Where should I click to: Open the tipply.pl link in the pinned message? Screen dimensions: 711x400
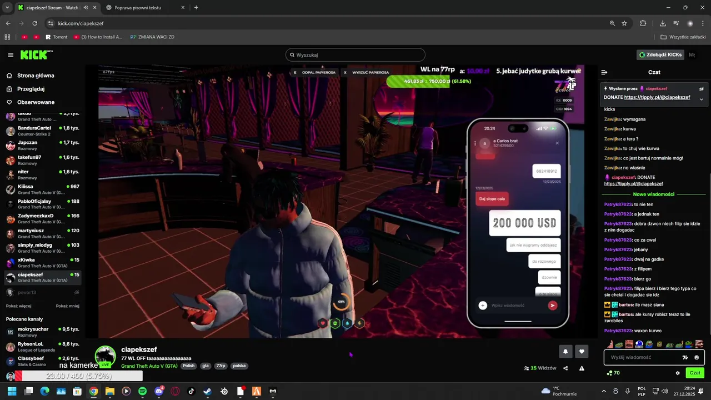657,97
